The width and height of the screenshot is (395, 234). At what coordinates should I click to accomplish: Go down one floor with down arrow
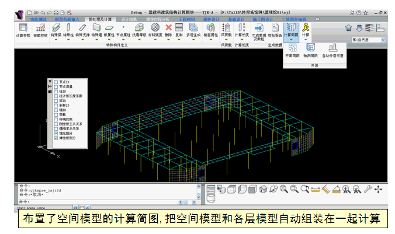(359, 27)
